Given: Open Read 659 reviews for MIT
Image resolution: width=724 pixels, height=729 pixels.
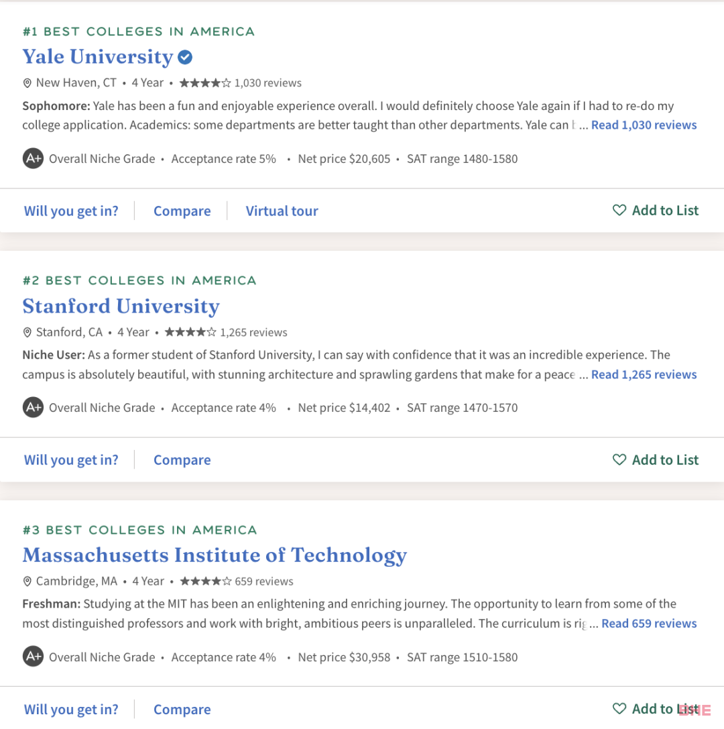Looking at the screenshot, I should [649, 624].
